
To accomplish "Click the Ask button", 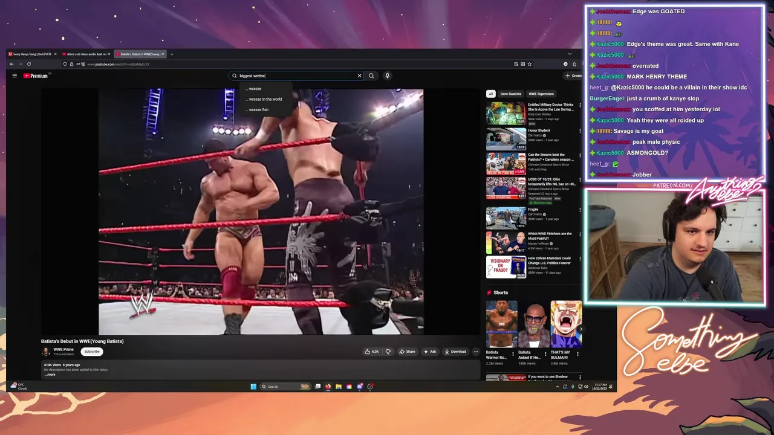I will tap(430, 352).
